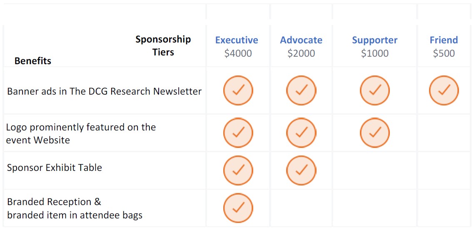Click the Friend banner ads checkmark

[x=444, y=90]
